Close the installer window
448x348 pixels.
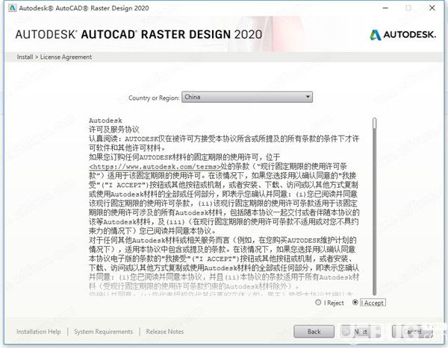pyautogui.click(x=432, y=7)
